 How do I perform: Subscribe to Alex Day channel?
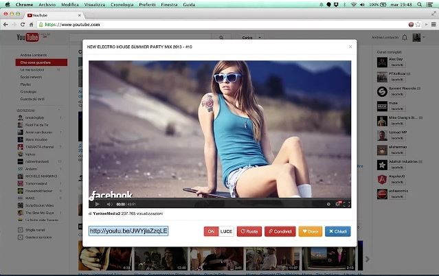click(397, 65)
